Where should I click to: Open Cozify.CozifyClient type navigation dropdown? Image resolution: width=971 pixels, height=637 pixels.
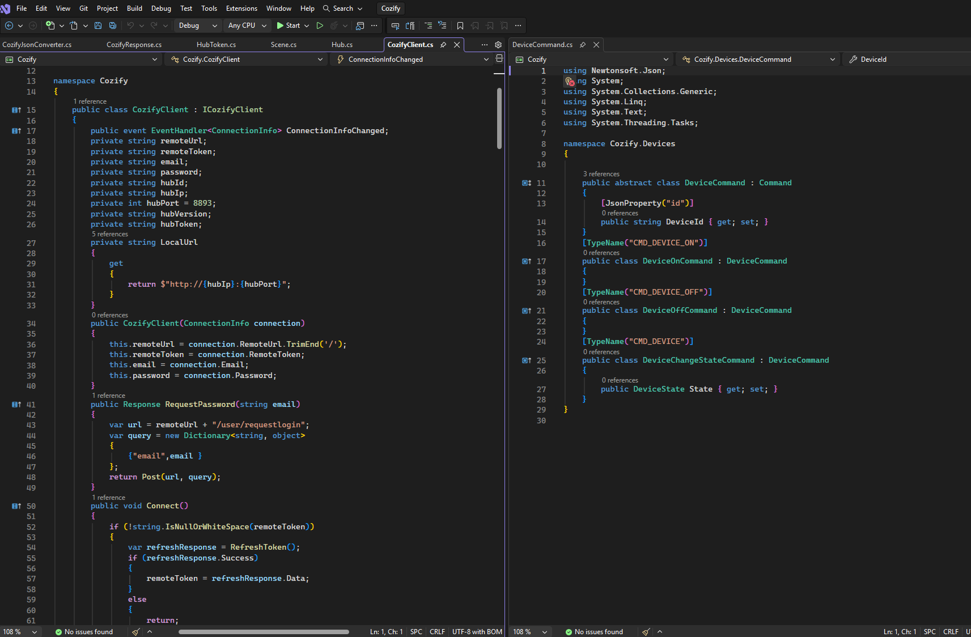[246, 60]
